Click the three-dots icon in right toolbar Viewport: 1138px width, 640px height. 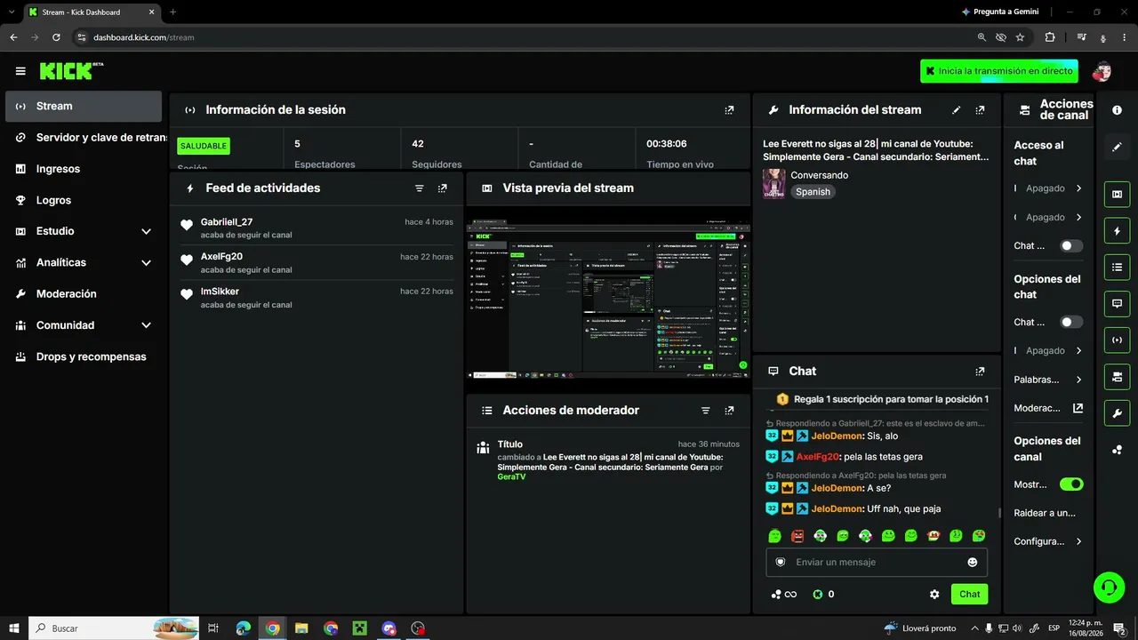pyautogui.click(x=1117, y=450)
